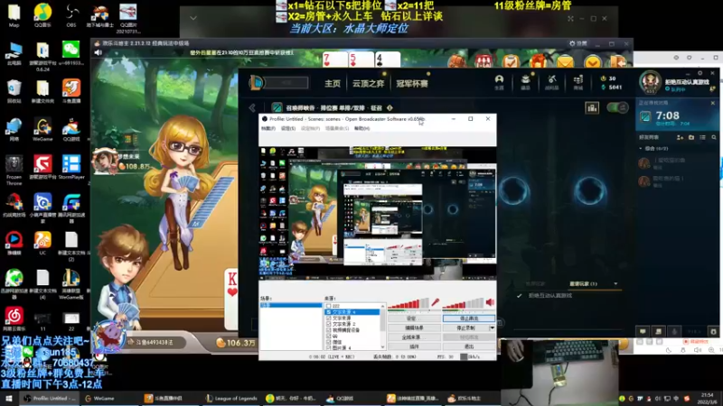Screen dimensions: 723x406
Task: Open the collection icon in League client
Action: point(525,82)
